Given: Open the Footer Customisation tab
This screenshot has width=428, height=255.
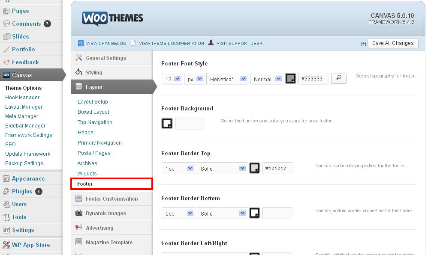Looking at the screenshot, I should pyautogui.click(x=112, y=199).
